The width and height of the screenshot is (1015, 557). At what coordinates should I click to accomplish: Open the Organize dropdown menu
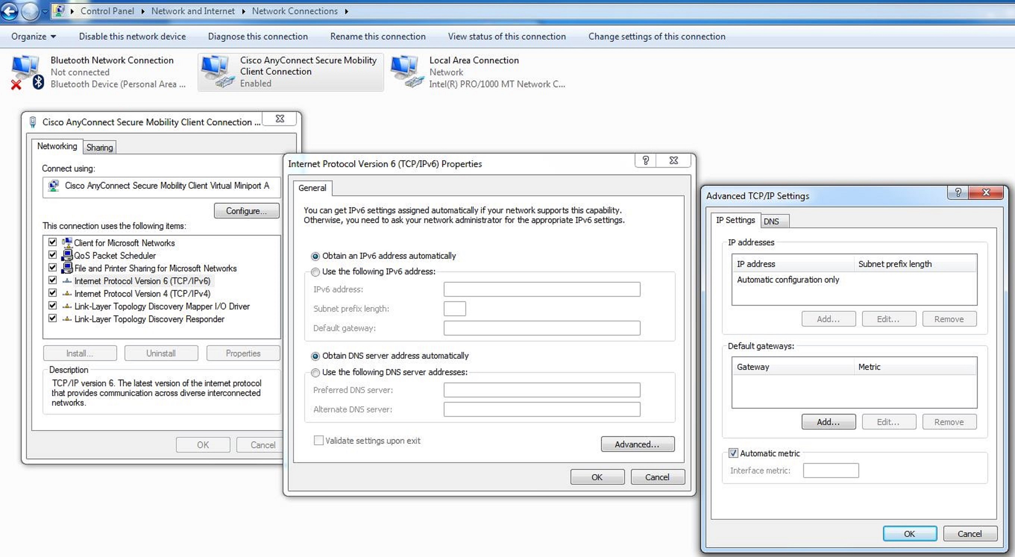coord(33,36)
